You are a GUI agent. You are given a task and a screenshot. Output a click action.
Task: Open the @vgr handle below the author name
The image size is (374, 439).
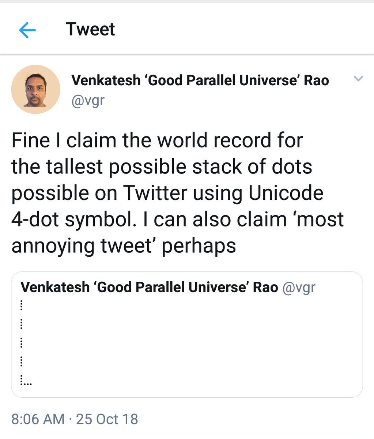(88, 100)
